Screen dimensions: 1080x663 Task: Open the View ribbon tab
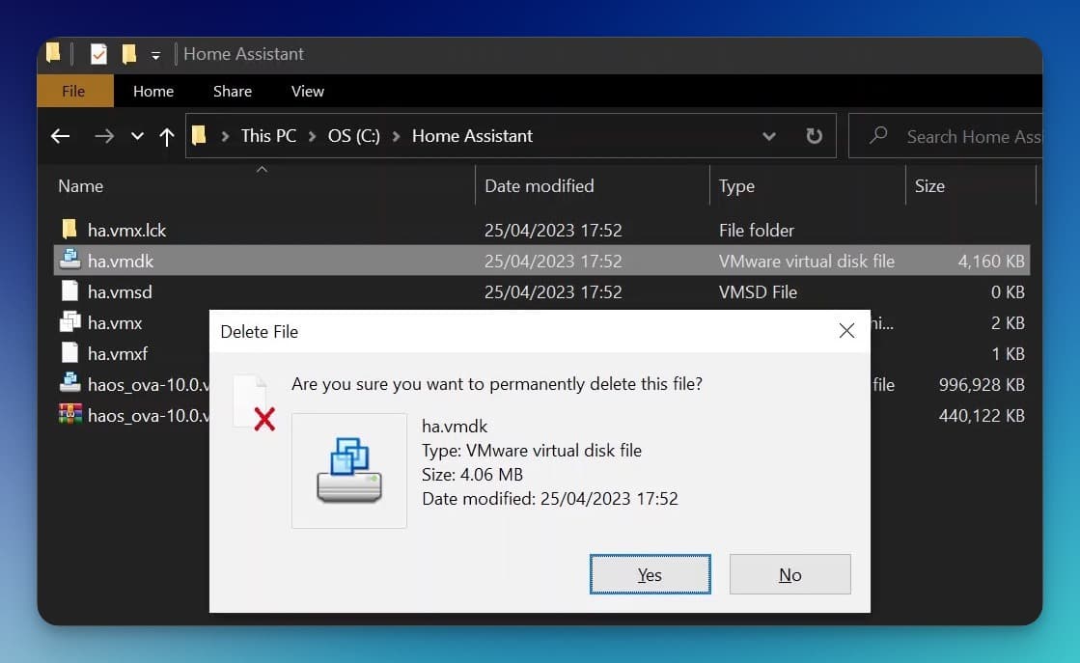(307, 91)
